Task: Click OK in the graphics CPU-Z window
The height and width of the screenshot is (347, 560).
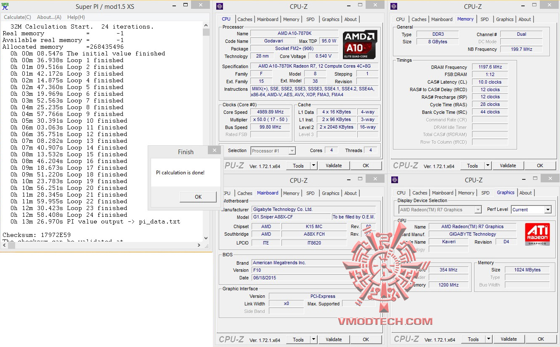Action: click(541, 339)
